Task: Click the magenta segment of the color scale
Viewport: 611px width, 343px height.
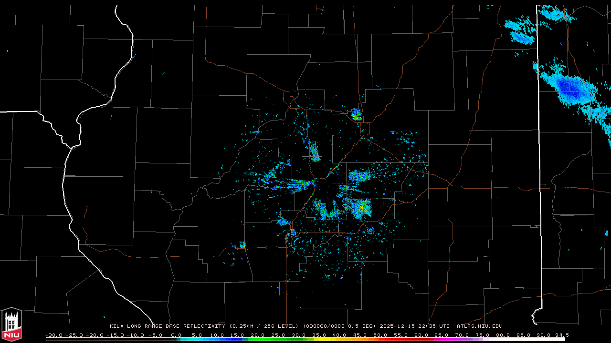Action: click(449, 339)
